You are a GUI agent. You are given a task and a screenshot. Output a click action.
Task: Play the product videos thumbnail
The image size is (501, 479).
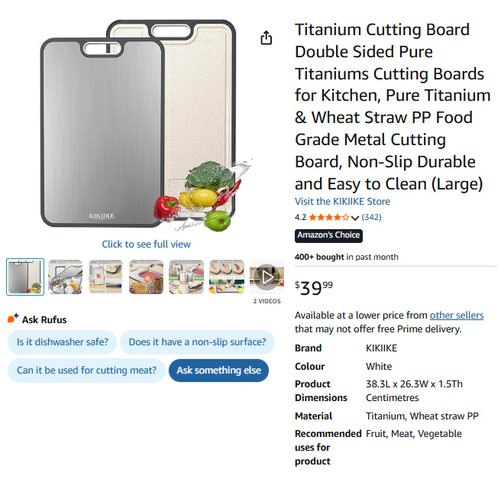point(266,277)
